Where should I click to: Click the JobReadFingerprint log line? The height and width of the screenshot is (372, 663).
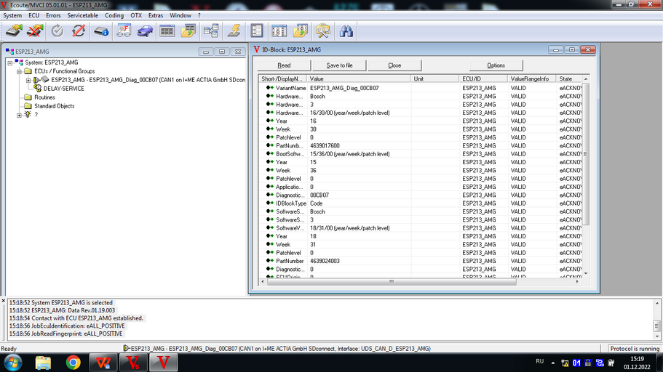[x=66, y=333]
